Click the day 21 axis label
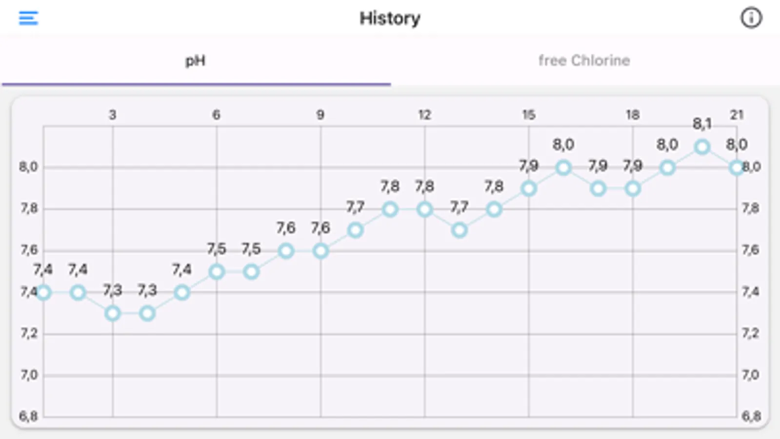780x439 pixels. (737, 115)
